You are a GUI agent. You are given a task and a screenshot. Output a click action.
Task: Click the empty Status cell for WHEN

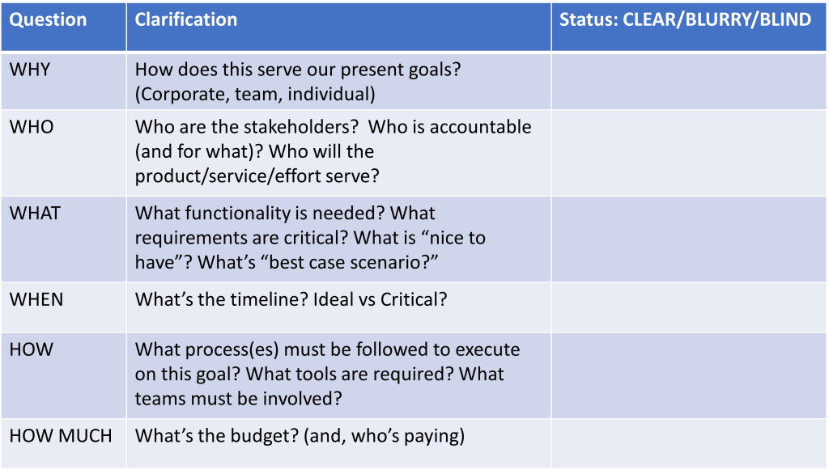tap(688, 306)
